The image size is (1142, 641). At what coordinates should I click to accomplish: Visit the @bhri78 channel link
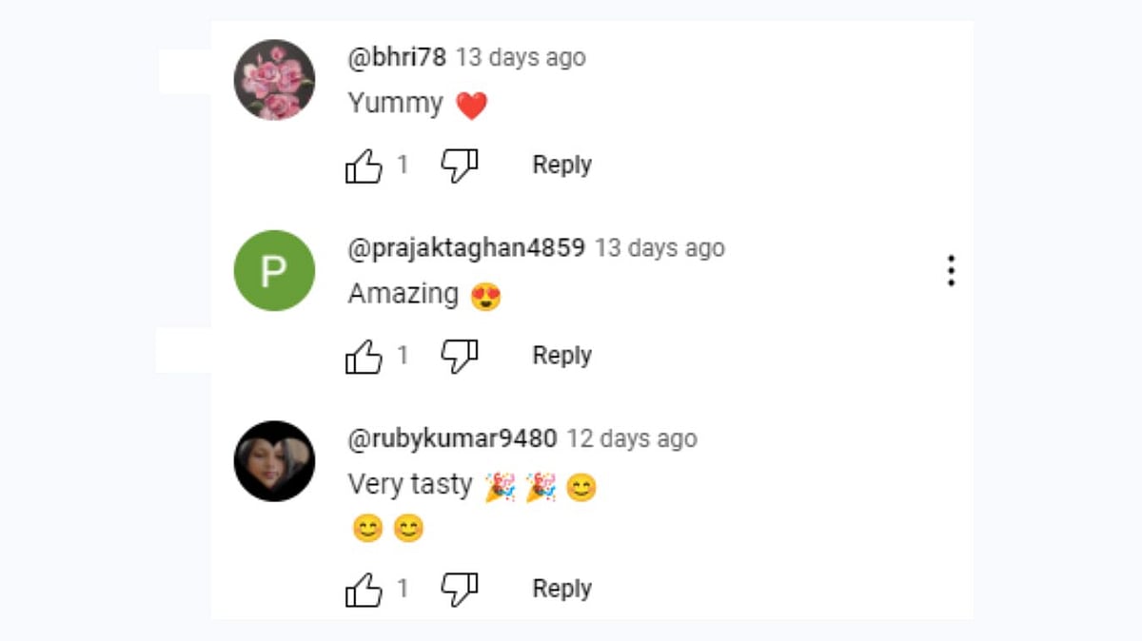[397, 57]
